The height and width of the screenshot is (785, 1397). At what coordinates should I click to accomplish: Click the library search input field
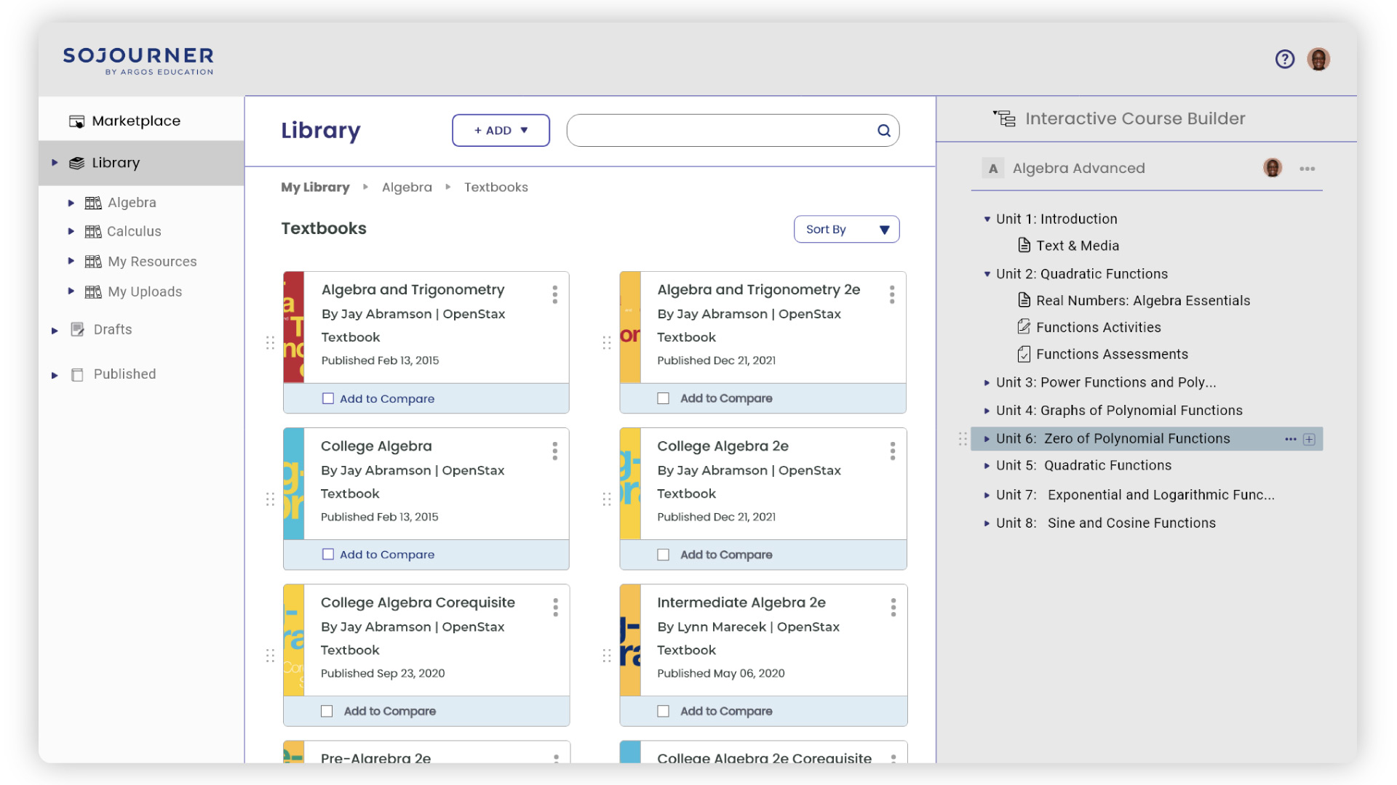tap(733, 130)
